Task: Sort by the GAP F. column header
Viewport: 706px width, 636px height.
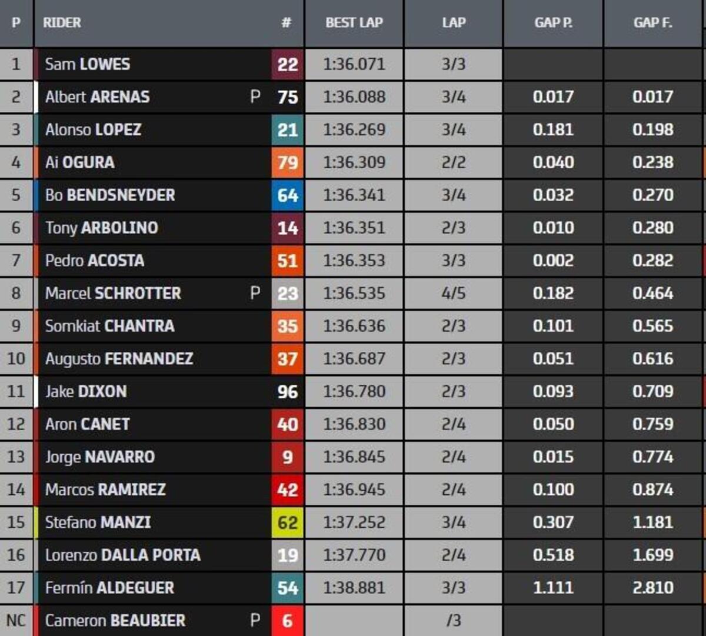Action: coord(652,23)
